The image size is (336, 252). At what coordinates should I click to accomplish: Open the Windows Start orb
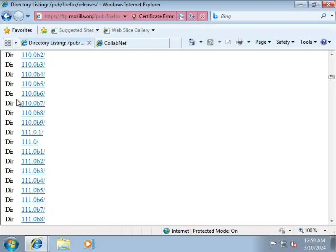coord(11,244)
